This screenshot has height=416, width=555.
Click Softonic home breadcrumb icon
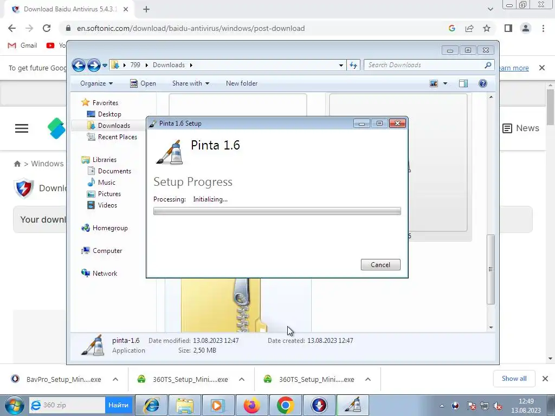click(x=17, y=164)
